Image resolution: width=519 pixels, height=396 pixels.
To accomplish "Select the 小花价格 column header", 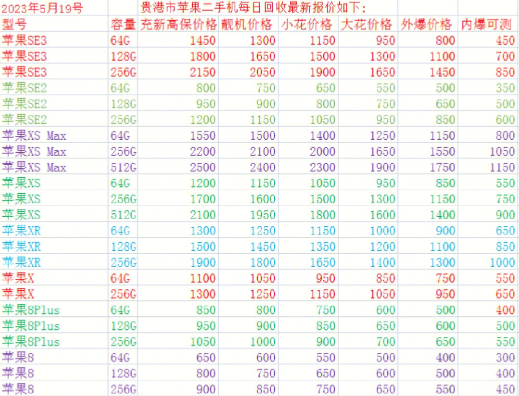I will (x=307, y=24).
